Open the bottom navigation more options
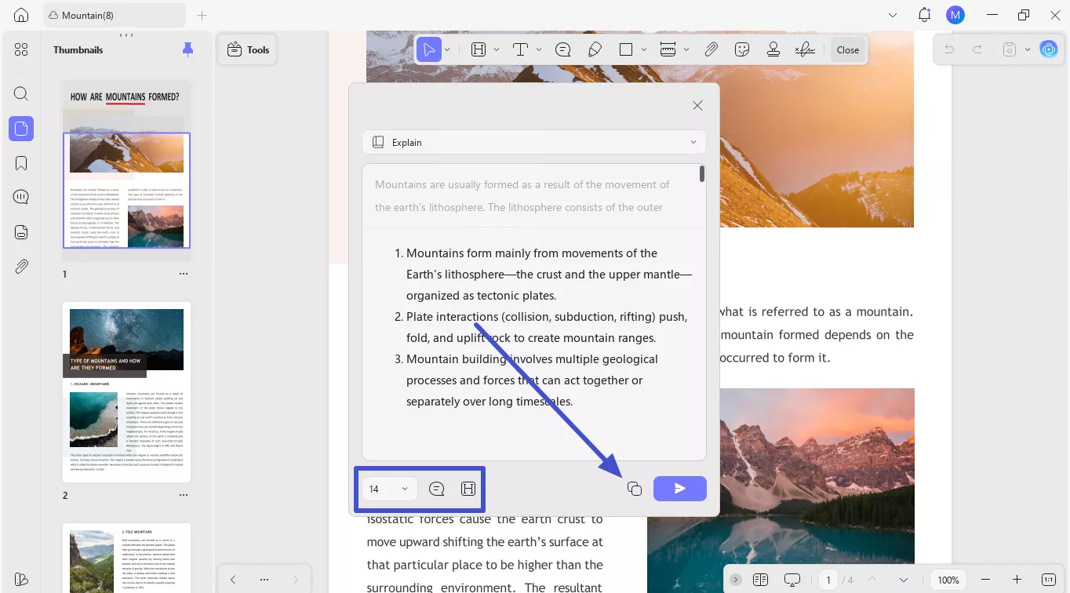1070x593 pixels. pos(264,580)
